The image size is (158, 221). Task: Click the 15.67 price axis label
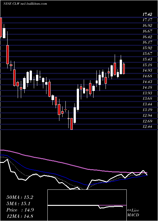[147, 54]
